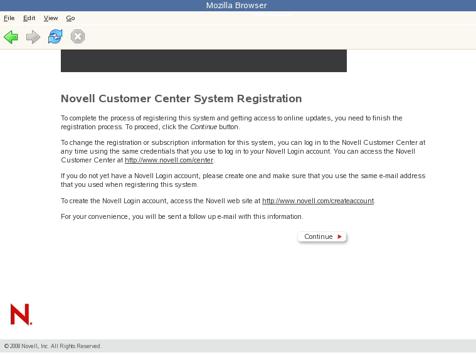Click the follow up e-mail sentence
The image size is (476, 355).
click(182, 216)
